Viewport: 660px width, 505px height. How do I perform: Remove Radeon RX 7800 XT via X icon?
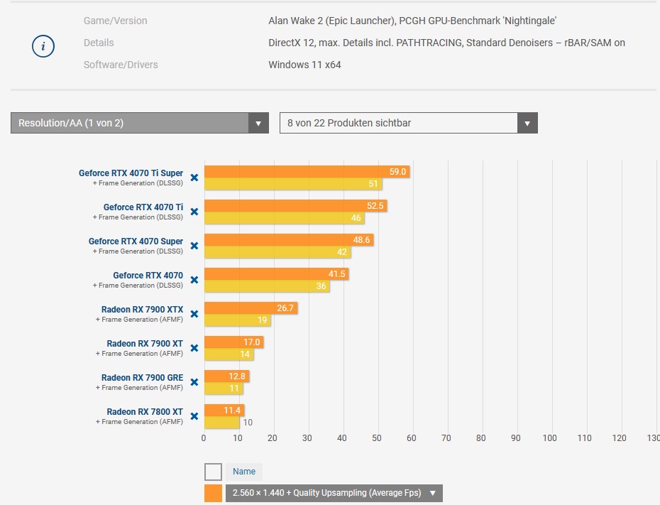pos(194,416)
